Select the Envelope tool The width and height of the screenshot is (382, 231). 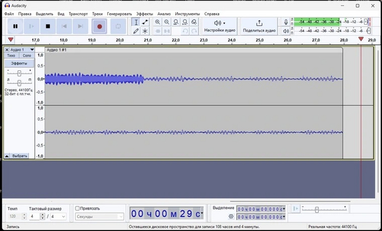pyautogui.click(x=145, y=22)
